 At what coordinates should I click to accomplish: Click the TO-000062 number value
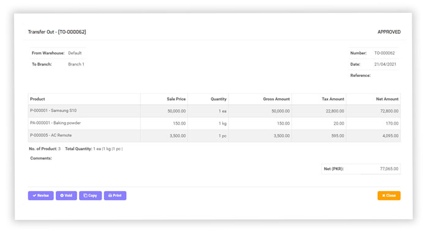click(385, 53)
